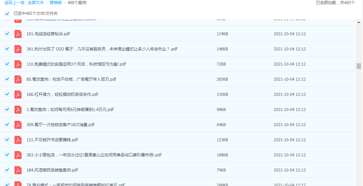Click the vertical scrollbar thumb
Image resolution: width=363 pixels, height=186 pixels.
pyautogui.click(x=359, y=66)
